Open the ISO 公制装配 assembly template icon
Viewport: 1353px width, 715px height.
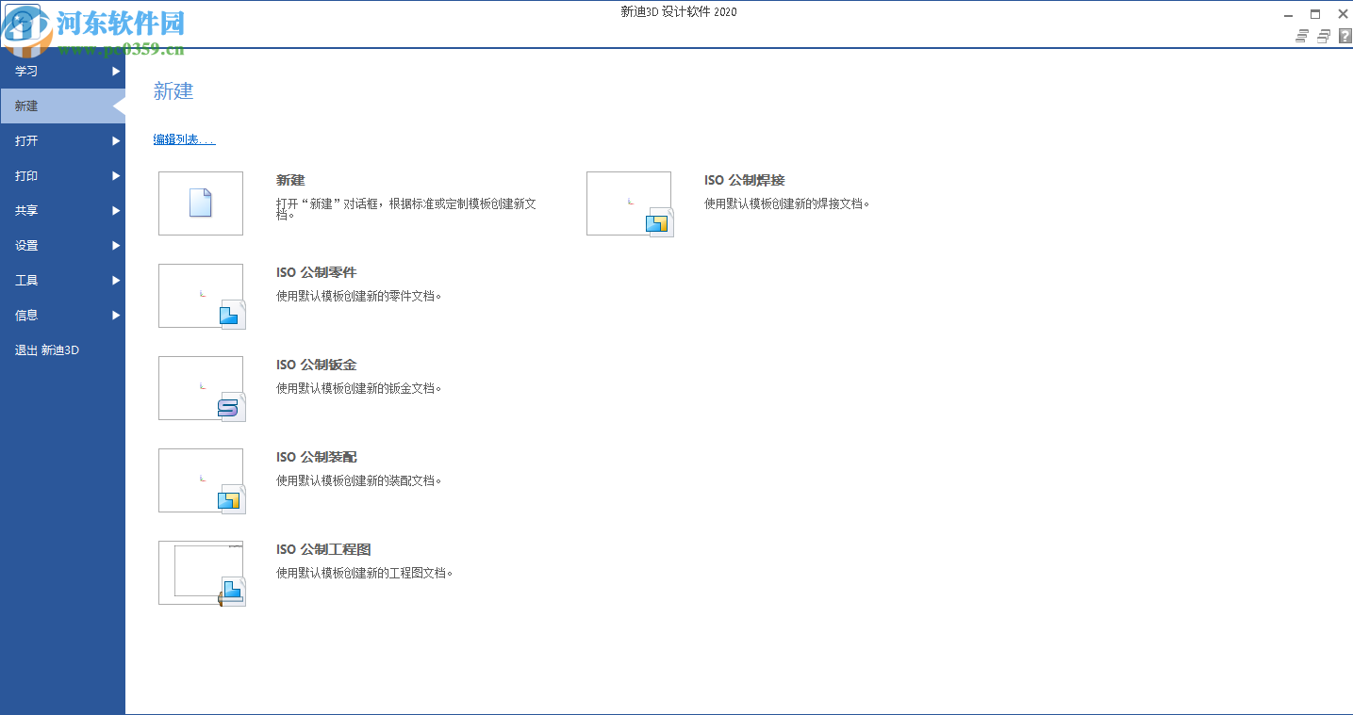click(200, 479)
